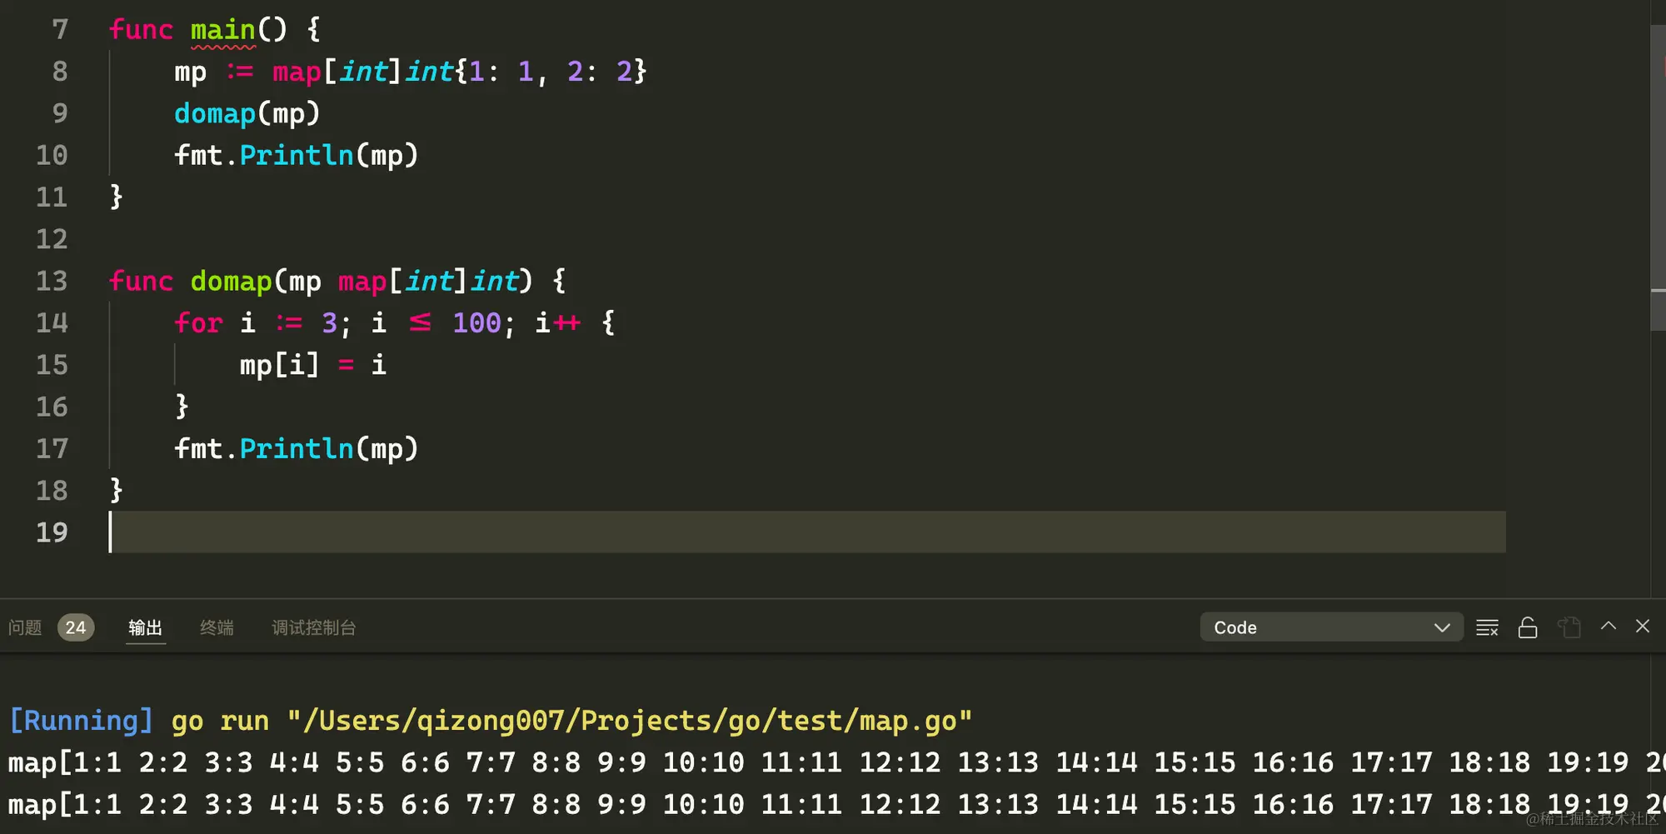Click the editor vertical scrollbar thumb
The height and width of the screenshot is (834, 1666).
click(1658, 177)
